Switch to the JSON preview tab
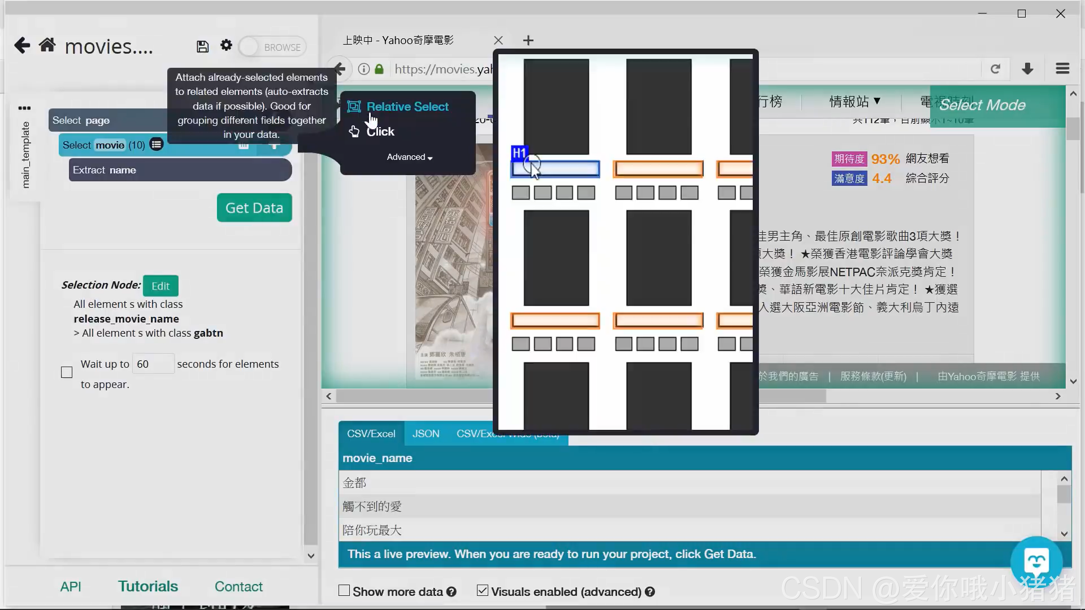The height and width of the screenshot is (610, 1085). click(x=426, y=434)
